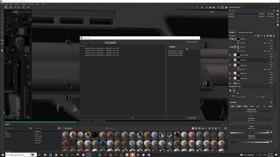This screenshot has height=157, width=280.
Task: Open blend mode dropdown of top folder layer
Action: [x=271, y=38]
